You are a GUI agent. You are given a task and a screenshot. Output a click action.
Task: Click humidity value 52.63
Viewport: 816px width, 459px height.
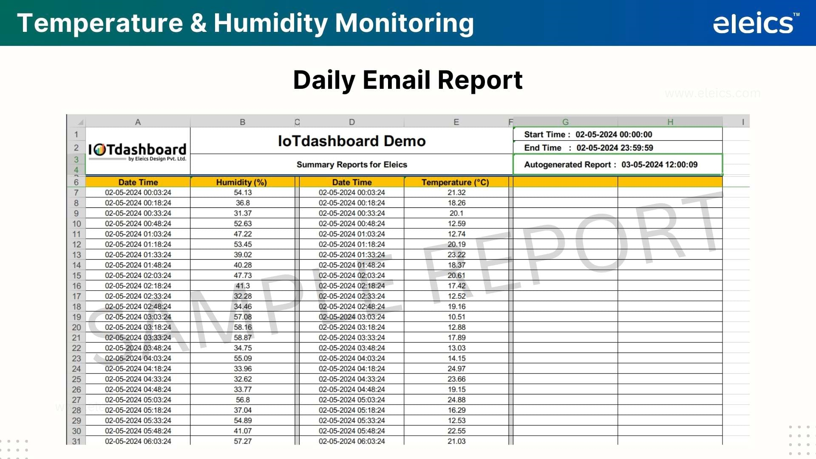[243, 224]
